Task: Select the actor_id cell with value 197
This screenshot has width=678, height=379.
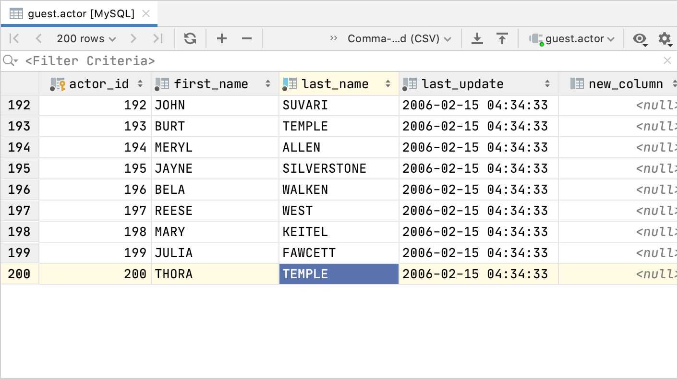Action: click(95, 211)
